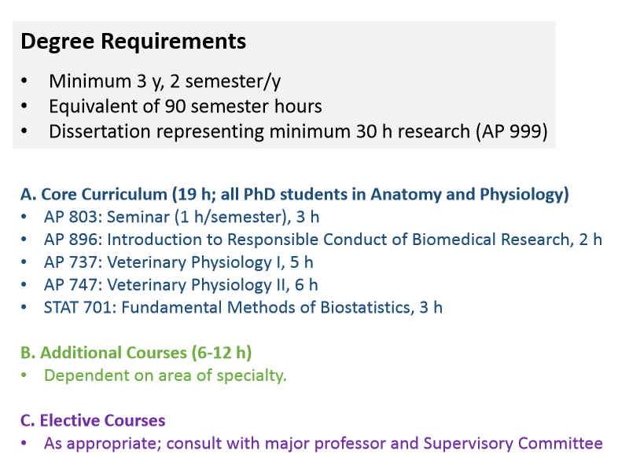Click the Equivalent of 90 semester hours text

tap(185, 106)
